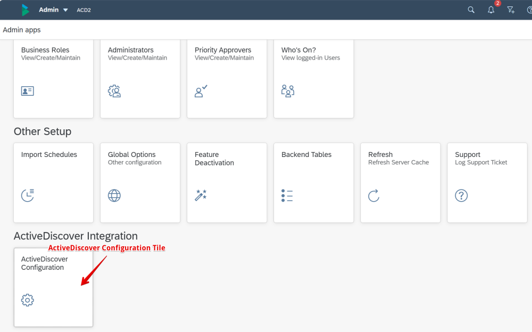Screen dimensions: 532x332
Task: Click the Refresh circular arrow icon
Action: point(373,196)
